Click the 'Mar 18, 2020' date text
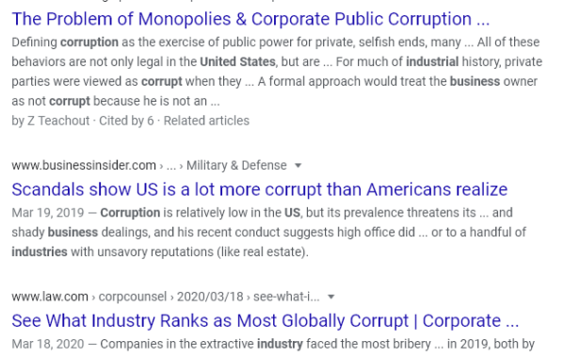Screen dimensions: 565x358 click(x=48, y=344)
